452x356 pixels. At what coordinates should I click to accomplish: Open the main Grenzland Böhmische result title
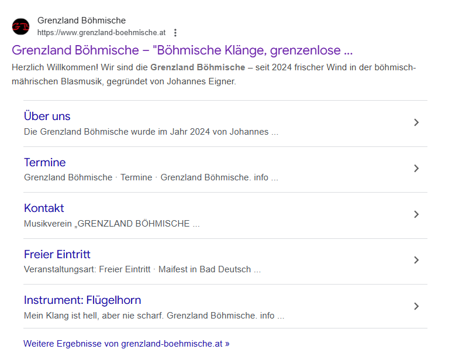click(x=182, y=50)
